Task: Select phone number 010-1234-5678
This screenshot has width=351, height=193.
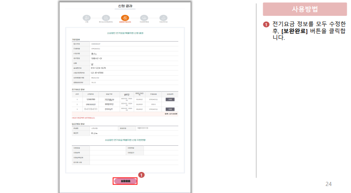Action: [98, 68]
